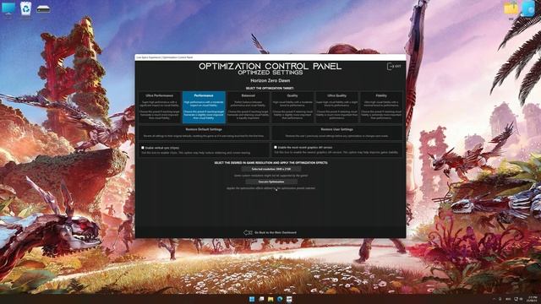Pick the Fidelity optimization preset
This screenshot has height=304, width=541.
coord(381,107)
